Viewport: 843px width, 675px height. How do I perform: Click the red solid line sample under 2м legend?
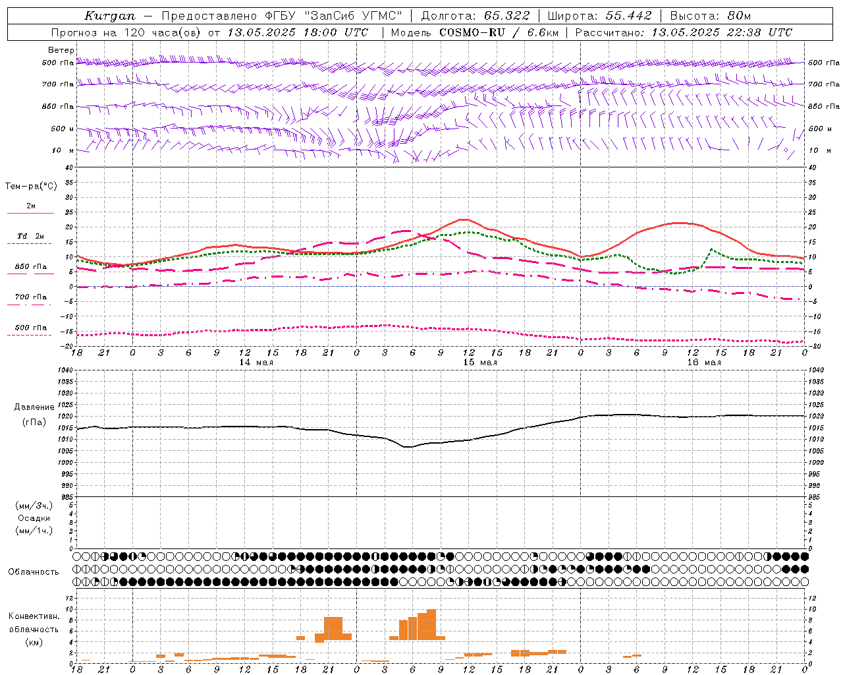(x=30, y=213)
